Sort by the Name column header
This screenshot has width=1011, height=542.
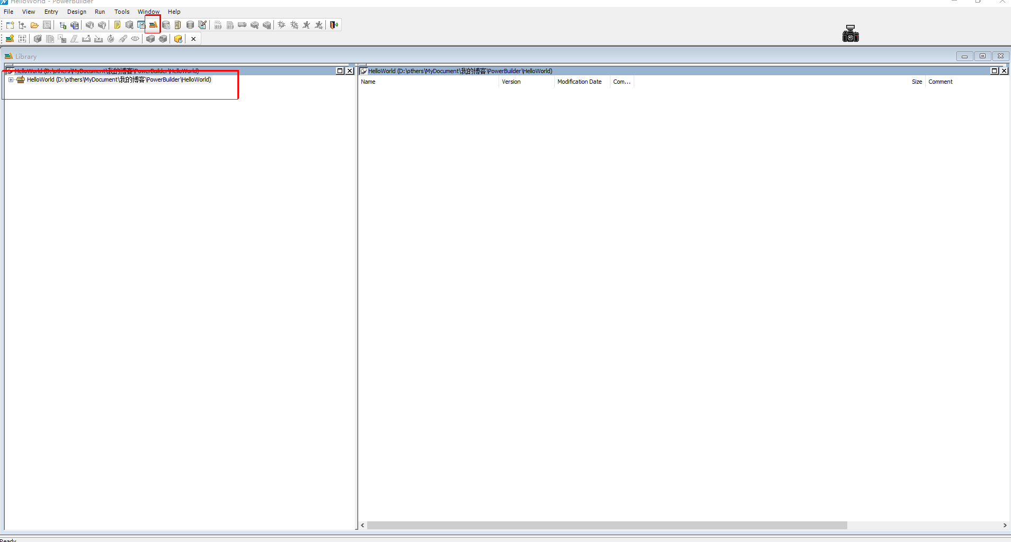click(x=429, y=82)
